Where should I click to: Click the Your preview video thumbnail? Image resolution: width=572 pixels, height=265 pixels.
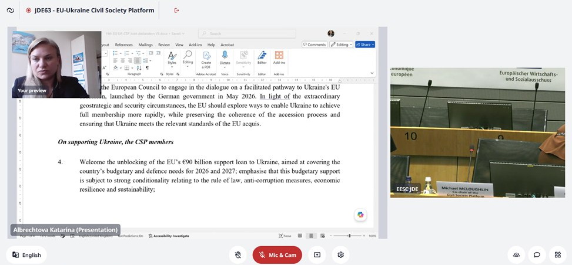coord(56,64)
